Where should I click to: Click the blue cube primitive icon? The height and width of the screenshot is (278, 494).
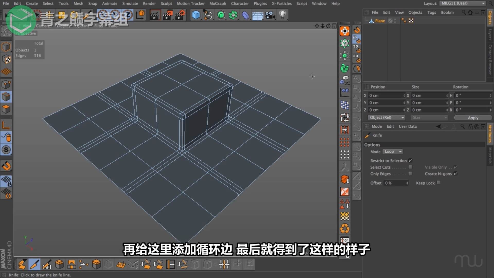196,15
